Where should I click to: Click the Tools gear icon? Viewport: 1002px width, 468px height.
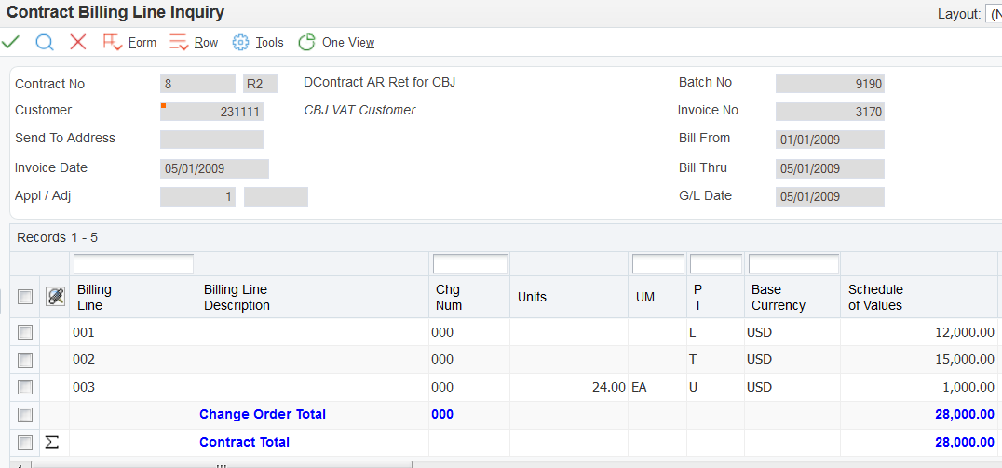[241, 42]
